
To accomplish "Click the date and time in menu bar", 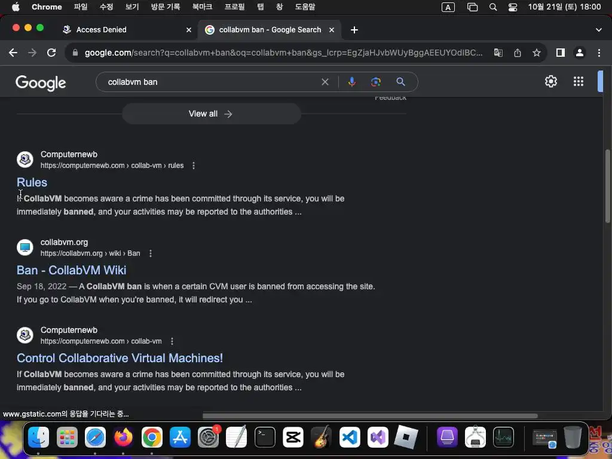I will click(x=564, y=7).
